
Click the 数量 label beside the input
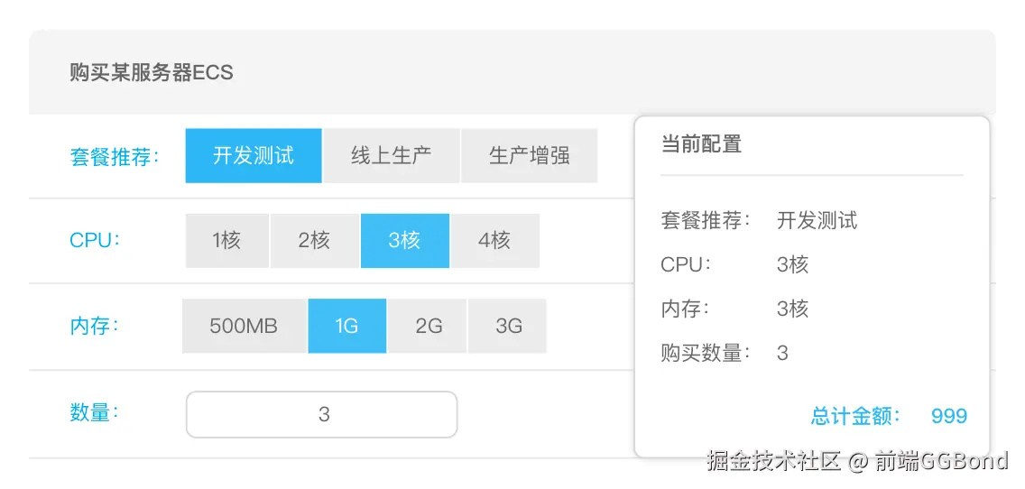(95, 413)
